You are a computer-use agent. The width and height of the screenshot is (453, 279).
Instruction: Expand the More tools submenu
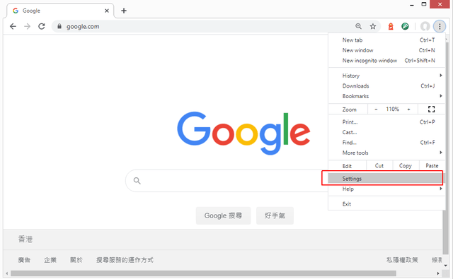[x=386, y=153]
